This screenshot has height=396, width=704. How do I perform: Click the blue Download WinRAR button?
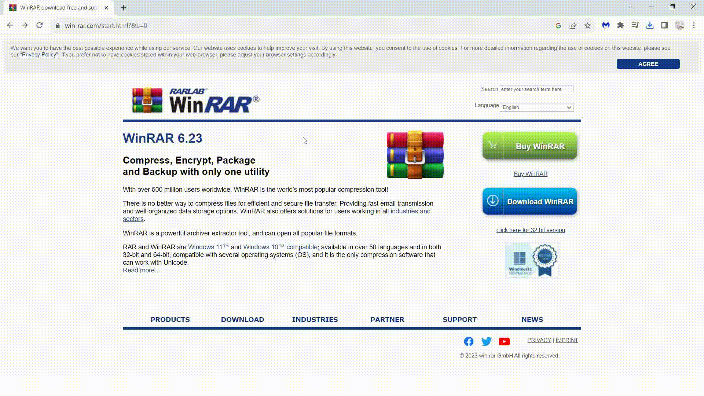point(529,201)
